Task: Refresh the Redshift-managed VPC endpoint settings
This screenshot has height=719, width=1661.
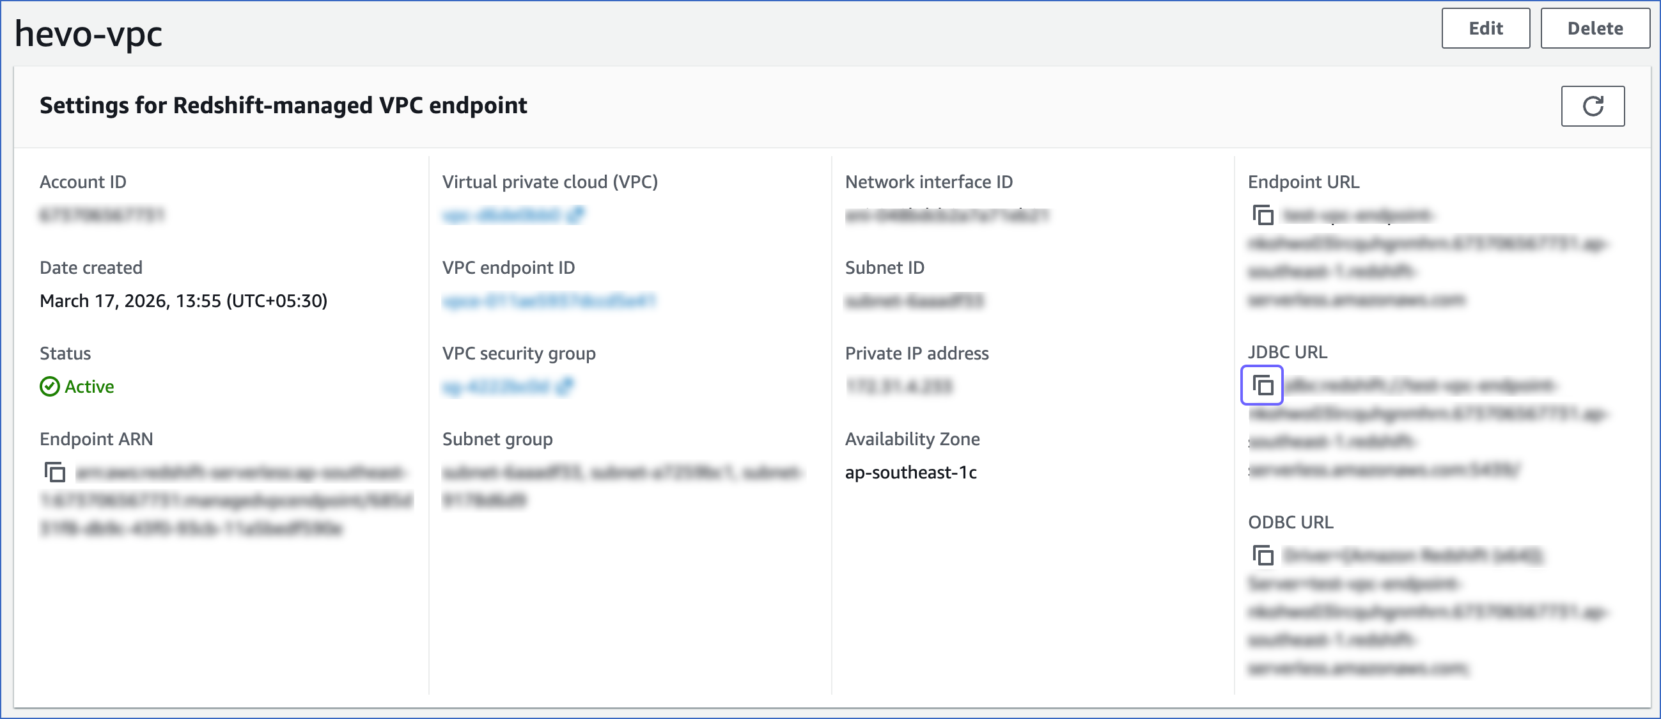Action: (x=1592, y=106)
